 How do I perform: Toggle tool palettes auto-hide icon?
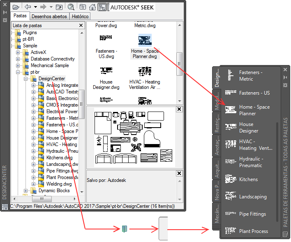285,77
